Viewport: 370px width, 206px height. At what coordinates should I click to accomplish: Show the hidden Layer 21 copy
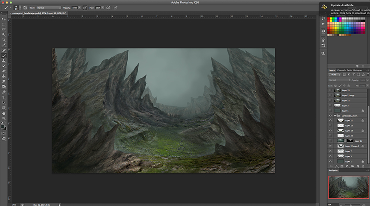(330, 95)
